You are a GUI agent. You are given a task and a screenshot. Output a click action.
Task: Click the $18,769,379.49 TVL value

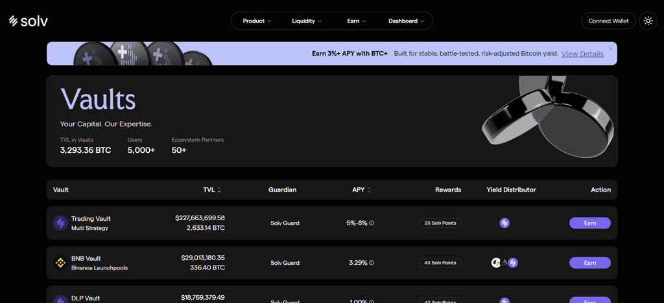tap(202, 298)
